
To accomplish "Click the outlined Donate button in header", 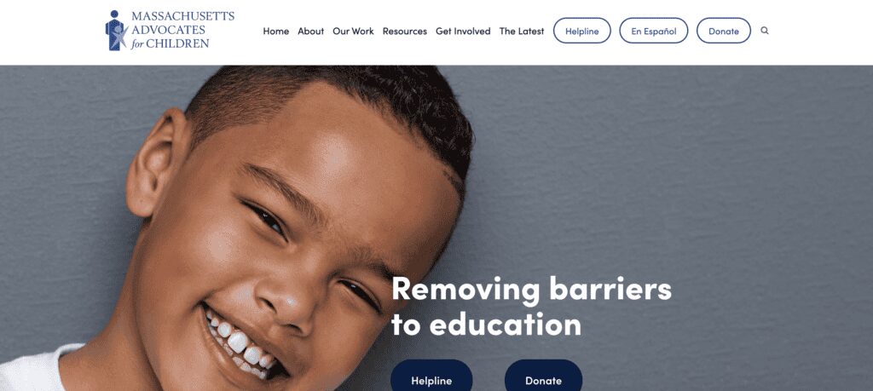I will tap(724, 31).
